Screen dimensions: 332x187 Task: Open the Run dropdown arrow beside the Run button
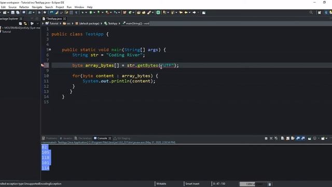[x=94, y=12]
